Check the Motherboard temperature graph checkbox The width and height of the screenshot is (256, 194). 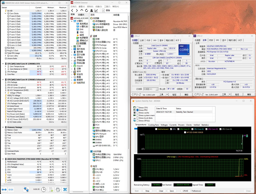[x=156, y=129]
